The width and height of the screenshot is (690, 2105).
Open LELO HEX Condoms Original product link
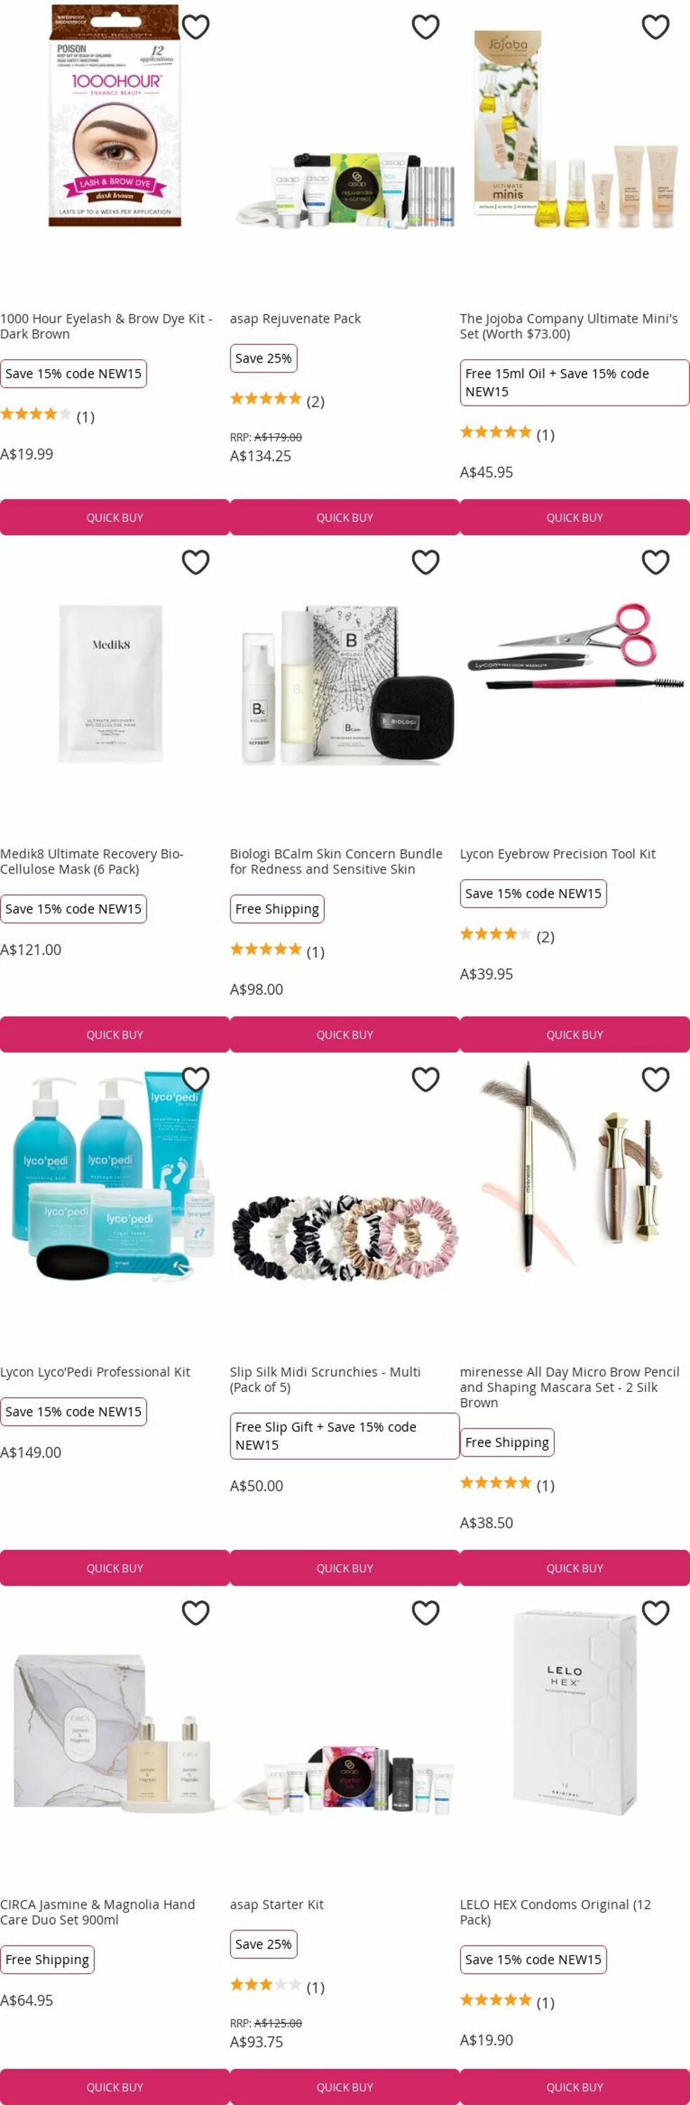tap(555, 1911)
